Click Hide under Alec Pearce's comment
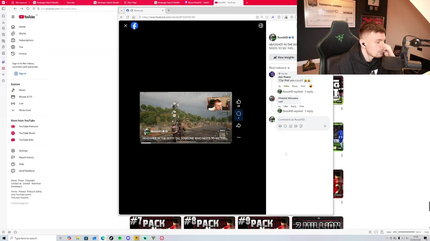 tap(303, 86)
